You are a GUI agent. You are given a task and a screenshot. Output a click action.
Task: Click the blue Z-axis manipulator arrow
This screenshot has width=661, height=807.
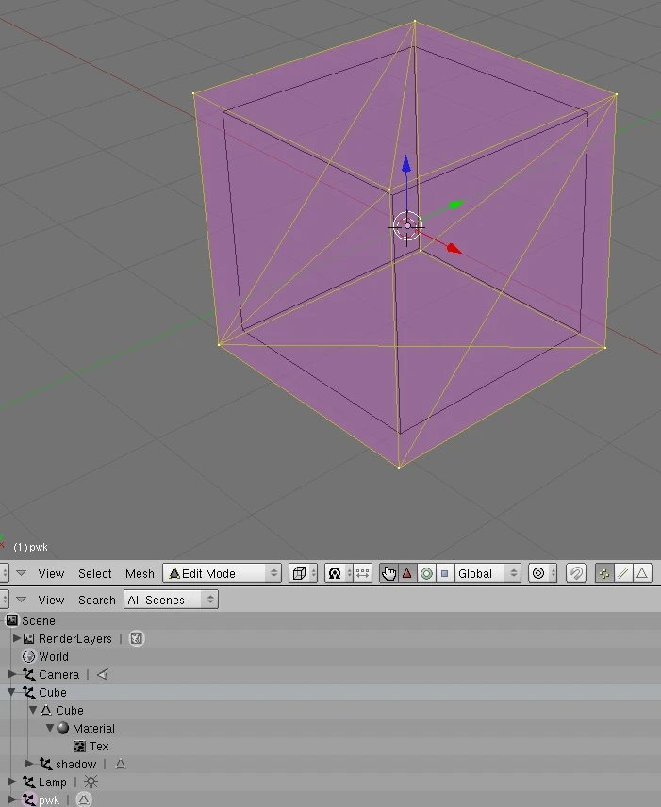click(406, 164)
